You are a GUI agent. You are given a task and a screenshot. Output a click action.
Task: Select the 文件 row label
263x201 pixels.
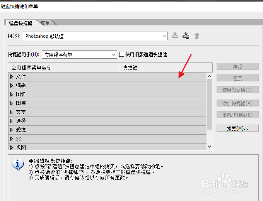pyautogui.click(x=21, y=77)
